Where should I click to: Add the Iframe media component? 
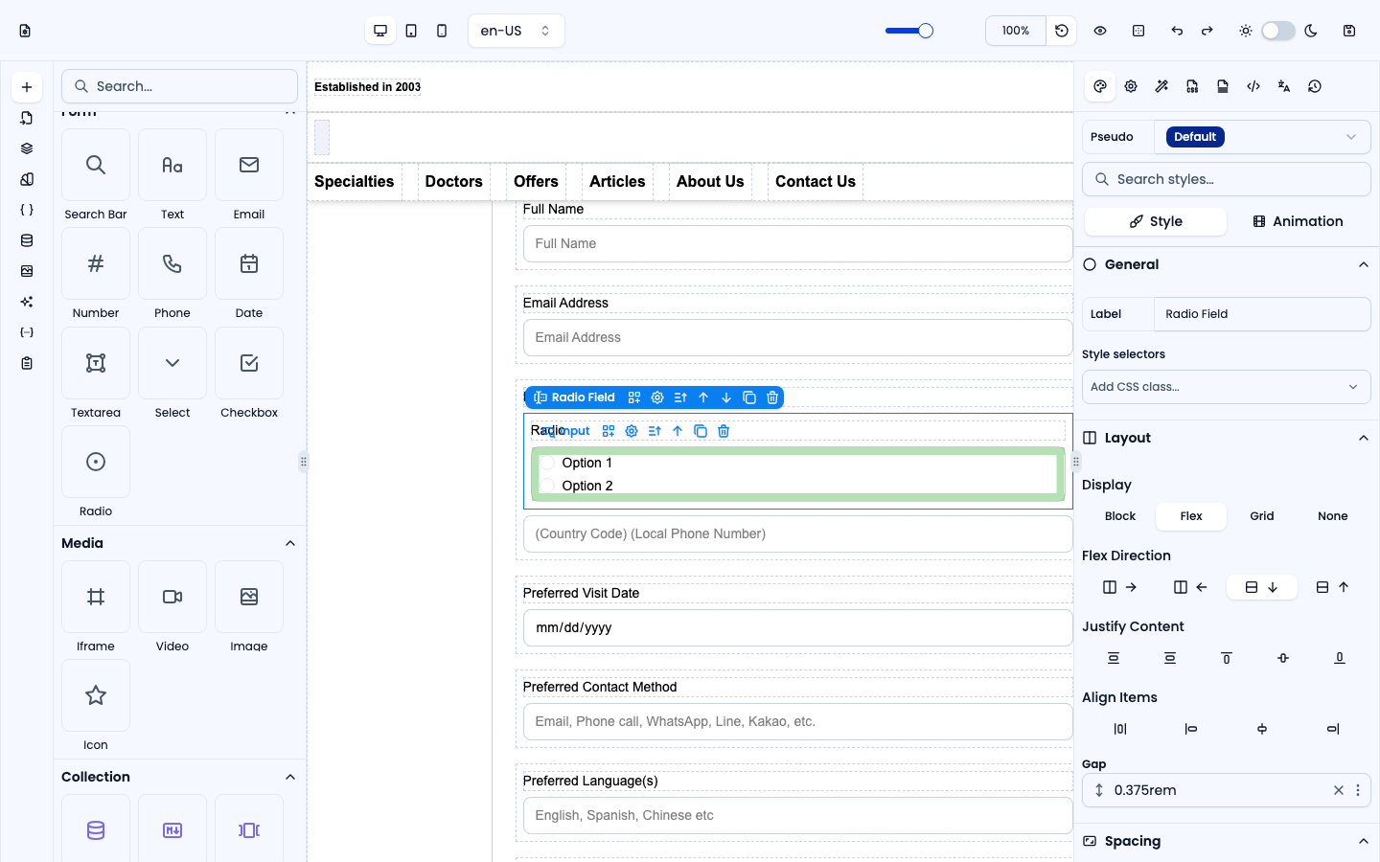pyautogui.click(x=96, y=607)
